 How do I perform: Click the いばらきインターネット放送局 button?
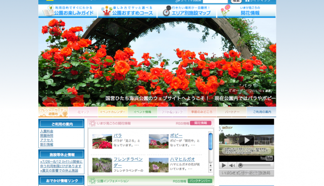coord(246,173)
